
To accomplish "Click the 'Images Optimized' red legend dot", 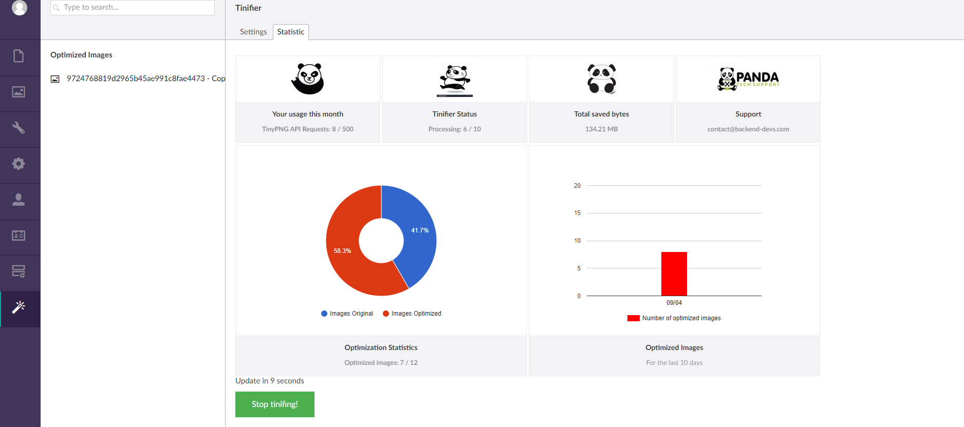I will click(x=386, y=314).
